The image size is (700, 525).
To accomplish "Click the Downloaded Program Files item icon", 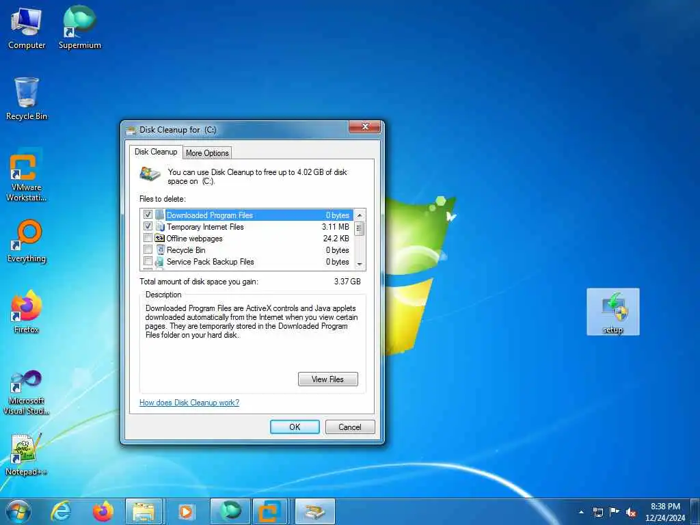I will pos(160,215).
